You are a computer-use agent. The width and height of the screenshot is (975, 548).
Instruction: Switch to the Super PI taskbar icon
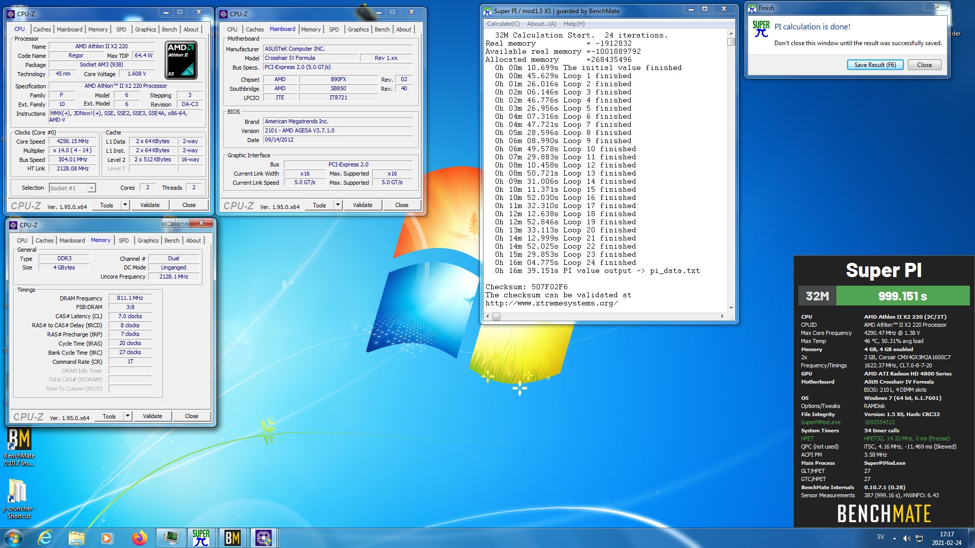[x=201, y=538]
